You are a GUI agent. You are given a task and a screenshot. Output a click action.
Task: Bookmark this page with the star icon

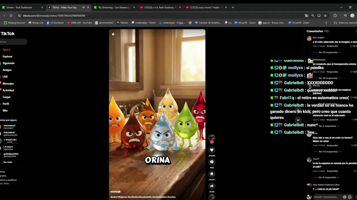(x=325, y=16)
